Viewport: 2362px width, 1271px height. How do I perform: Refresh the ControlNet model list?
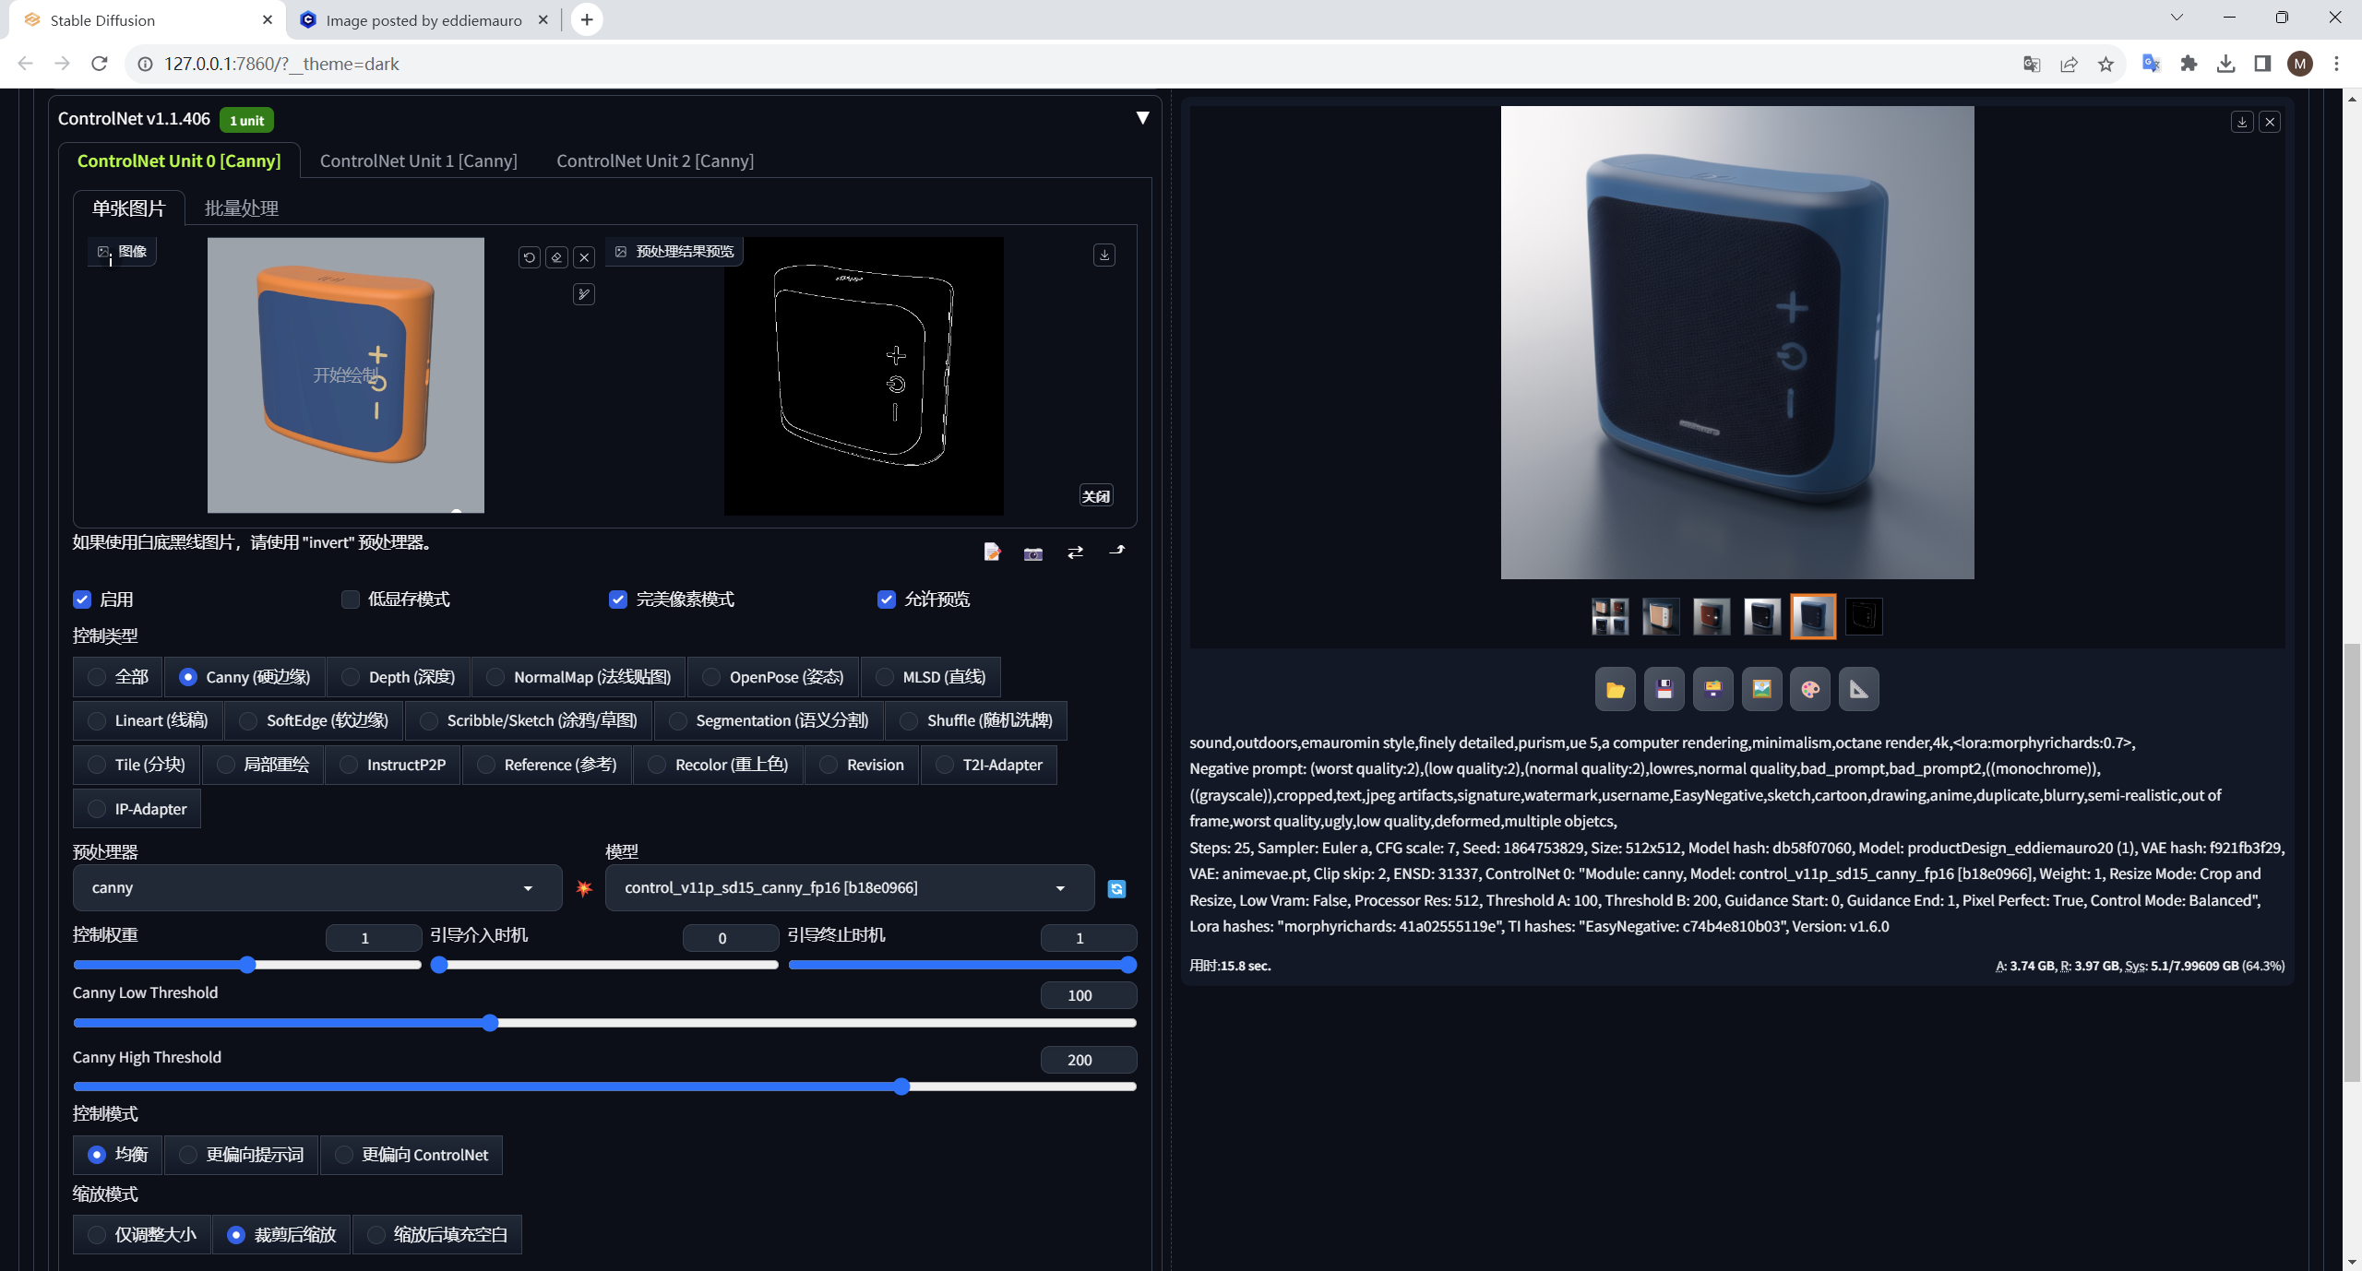pos(1116,888)
